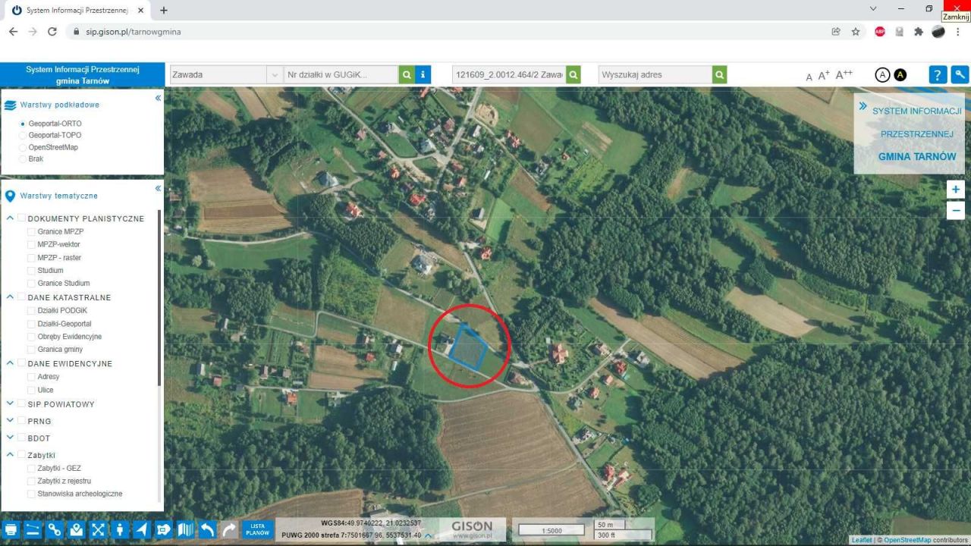
Task: Collapse the DOKUMENTY PLANISTYCZNE group
Action: click(10, 218)
